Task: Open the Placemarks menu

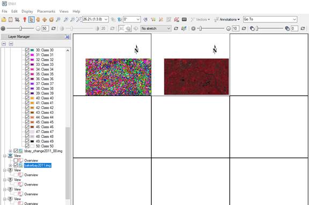Action: pos(46,11)
